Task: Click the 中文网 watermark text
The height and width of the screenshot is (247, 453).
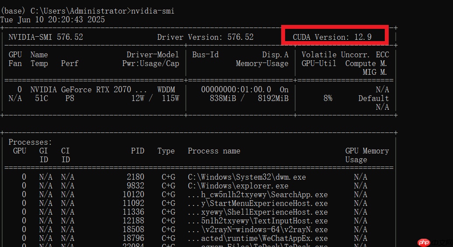Action: [x=441, y=242]
